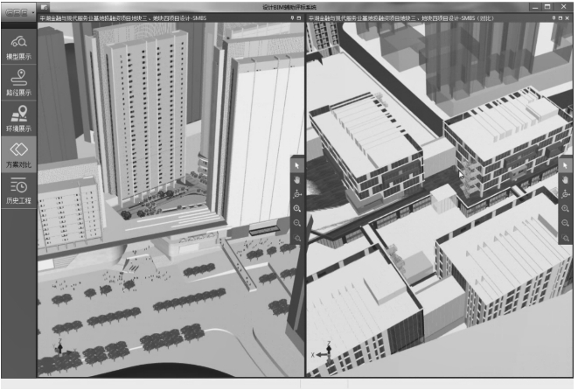This screenshot has width=578, height=390.
Task: Click zoom window tool in left viewport
Action: 297,238
